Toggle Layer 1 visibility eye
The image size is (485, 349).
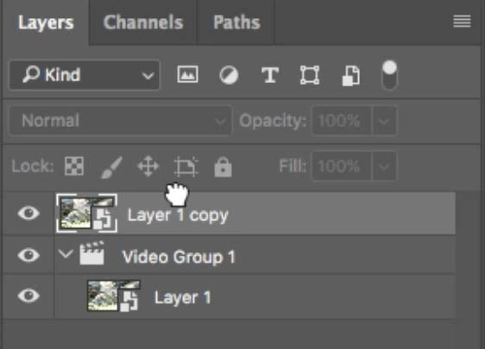point(28,295)
